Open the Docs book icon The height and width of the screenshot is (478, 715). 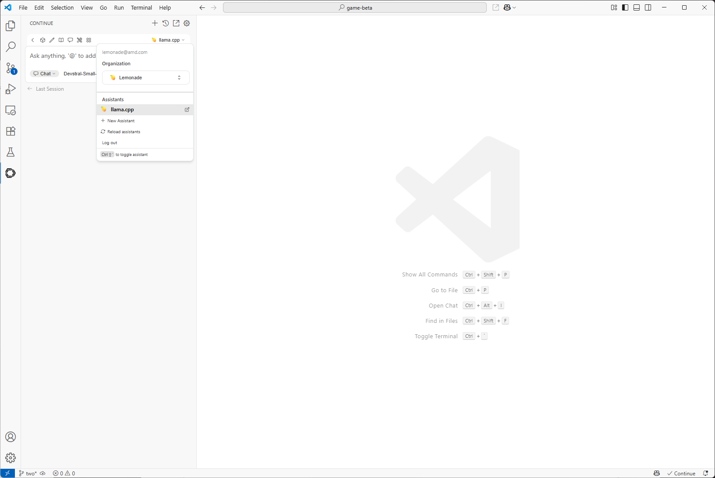(x=61, y=40)
